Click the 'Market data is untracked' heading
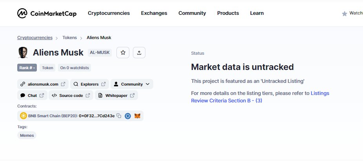This screenshot has height=161, width=363. [x=242, y=67]
